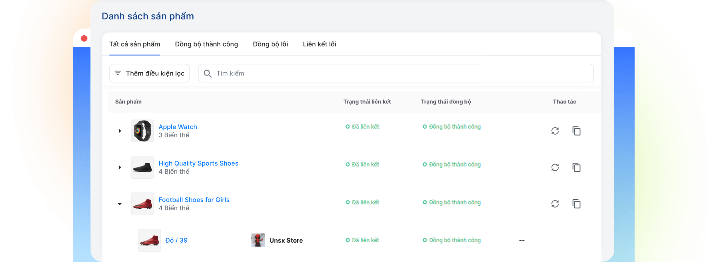This screenshot has width=707, height=262.
Task: Click the Trạng thái liên kết column header
Action: point(367,102)
